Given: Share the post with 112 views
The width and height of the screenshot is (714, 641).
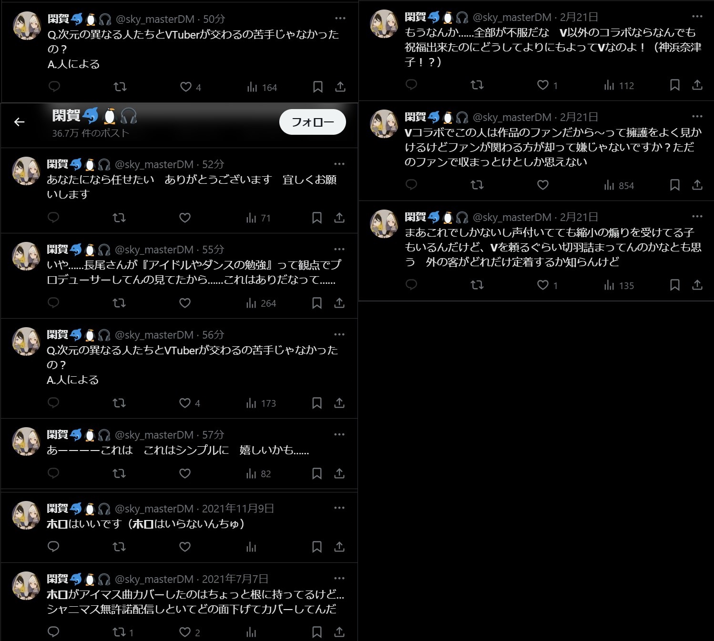Looking at the screenshot, I should tap(697, 85).
